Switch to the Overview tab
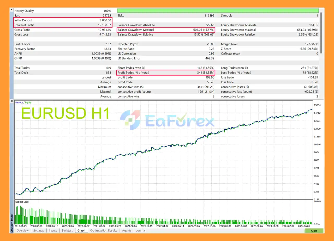Viewport: 334px width, 241px height. [22, 231]
